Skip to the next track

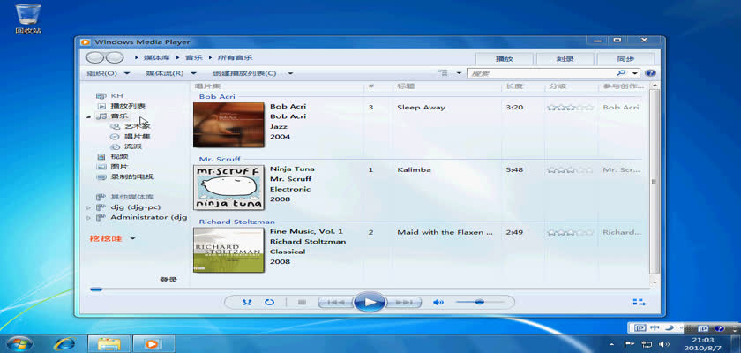[403, 302]
